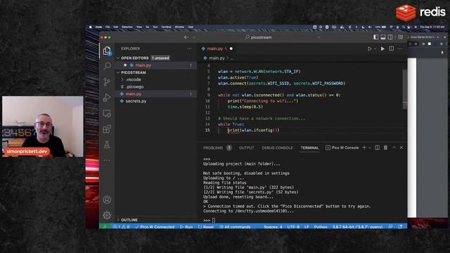Screen dimensions: 450x253
Task: Split the terminal panel
Action: point(377,148)
